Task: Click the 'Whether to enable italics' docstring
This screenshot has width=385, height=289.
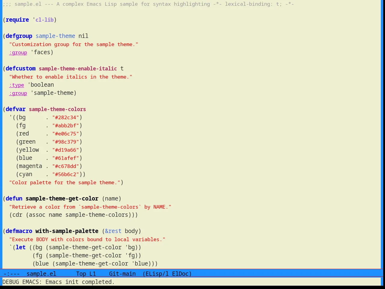Action: coord(71,77)
